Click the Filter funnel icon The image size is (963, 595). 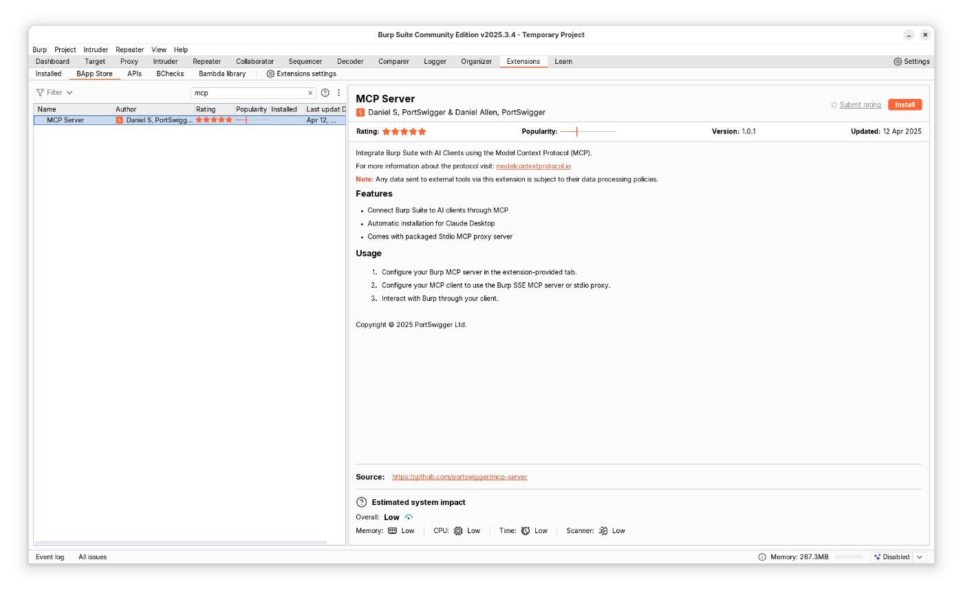pos(40,93)
